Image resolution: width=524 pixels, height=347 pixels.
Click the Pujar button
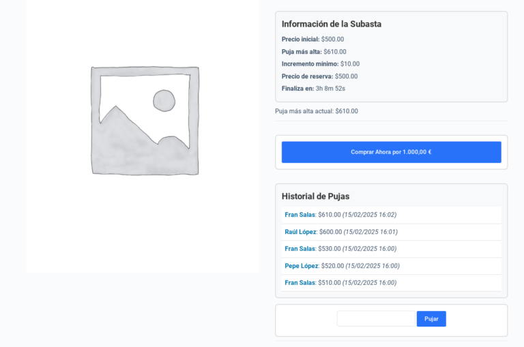click(431, 319)
